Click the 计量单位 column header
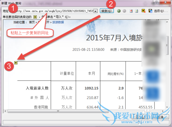172x127 pixels. click(67, 73)
